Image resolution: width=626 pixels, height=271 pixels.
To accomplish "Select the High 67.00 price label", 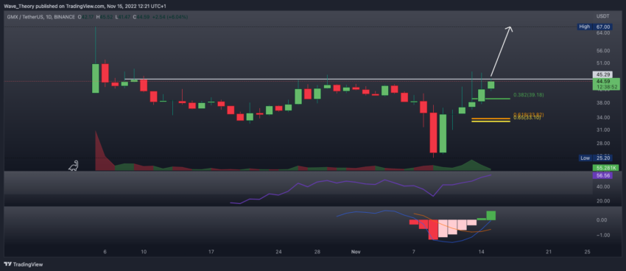I will point(594,27).
